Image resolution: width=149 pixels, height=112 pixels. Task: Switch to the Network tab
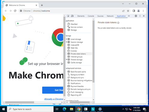(x=110, y=16)
